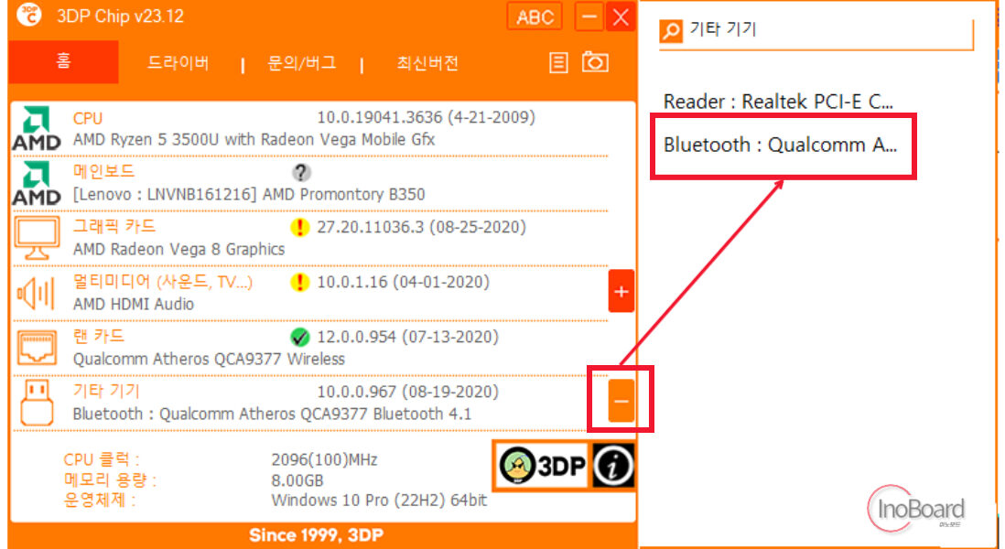Click the Since 1999, 3DP footer

pyautogui.click(x=316, y=535)
